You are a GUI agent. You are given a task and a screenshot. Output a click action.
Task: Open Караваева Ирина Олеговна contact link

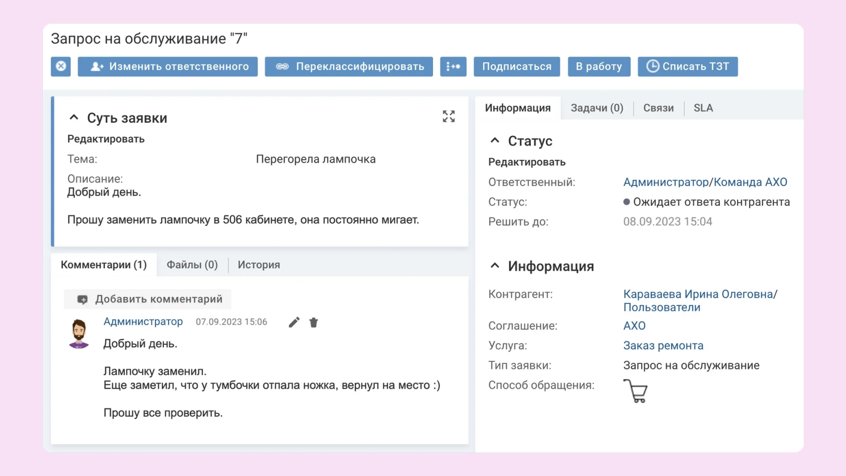click(x=698, y=294)
